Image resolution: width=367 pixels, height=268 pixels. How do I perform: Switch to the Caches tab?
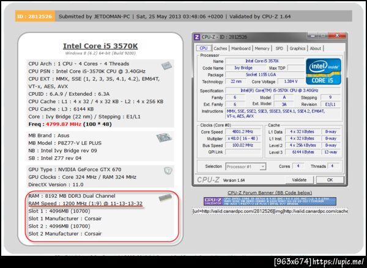(x=220, y=48)
